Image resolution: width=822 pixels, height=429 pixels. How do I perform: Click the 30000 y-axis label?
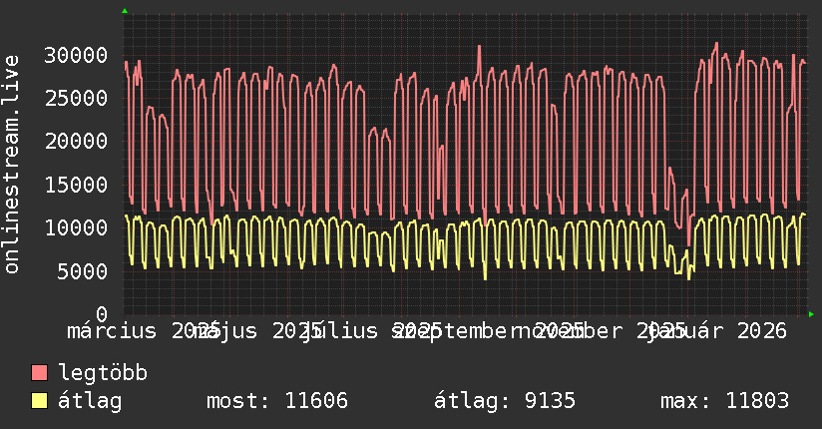tap(76, 55)
